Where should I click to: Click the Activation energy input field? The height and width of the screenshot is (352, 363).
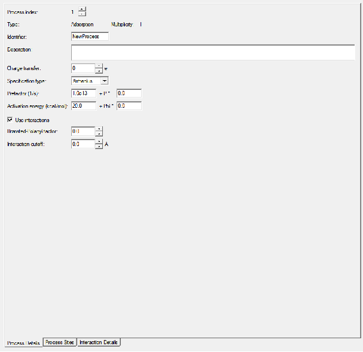[x=83, y=106]
